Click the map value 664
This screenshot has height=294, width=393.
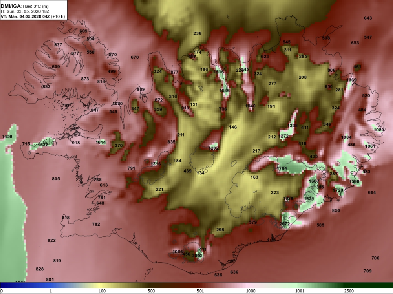pos(372,192)
